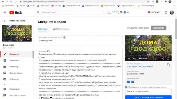
Task: Open Почта bookmark
Action: 31,6
